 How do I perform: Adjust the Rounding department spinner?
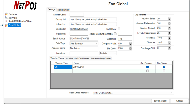click(x=170, y=38)
